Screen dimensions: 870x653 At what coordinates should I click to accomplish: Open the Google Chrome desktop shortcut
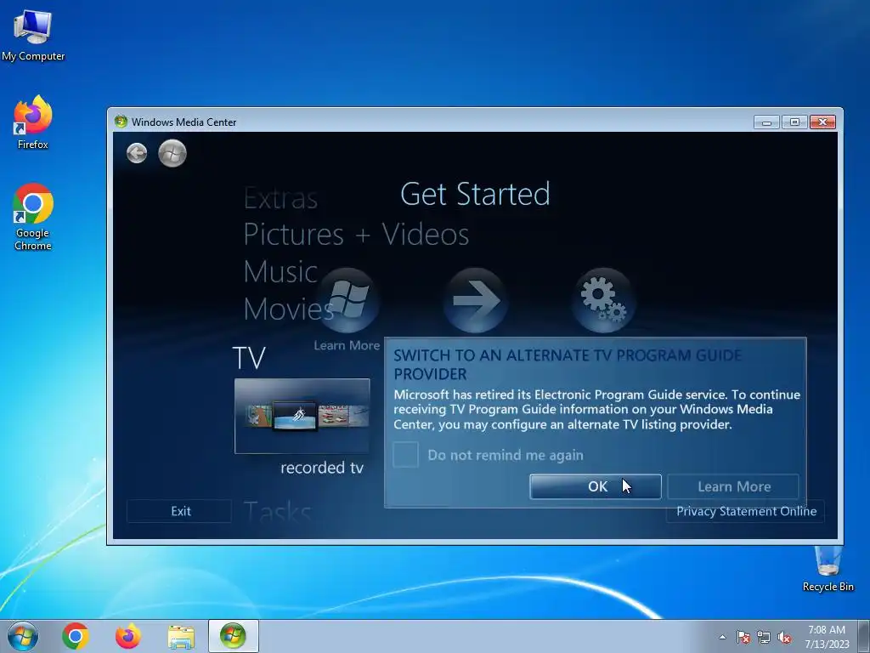pyautogui.click(x=33, y=217)
